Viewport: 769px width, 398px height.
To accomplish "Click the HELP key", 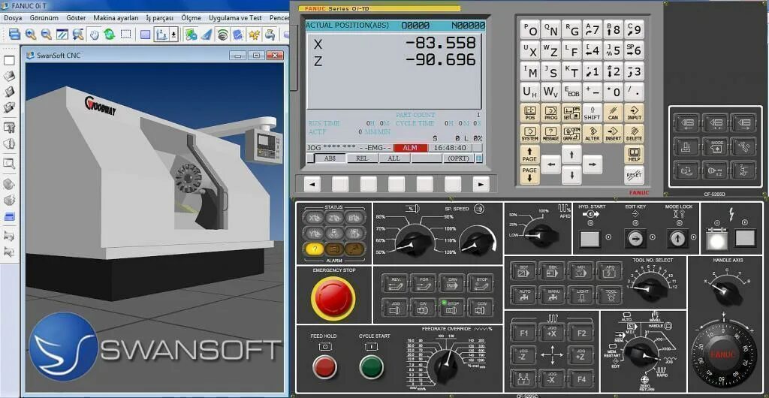I will pyautogui.click(x=634, y=155).
